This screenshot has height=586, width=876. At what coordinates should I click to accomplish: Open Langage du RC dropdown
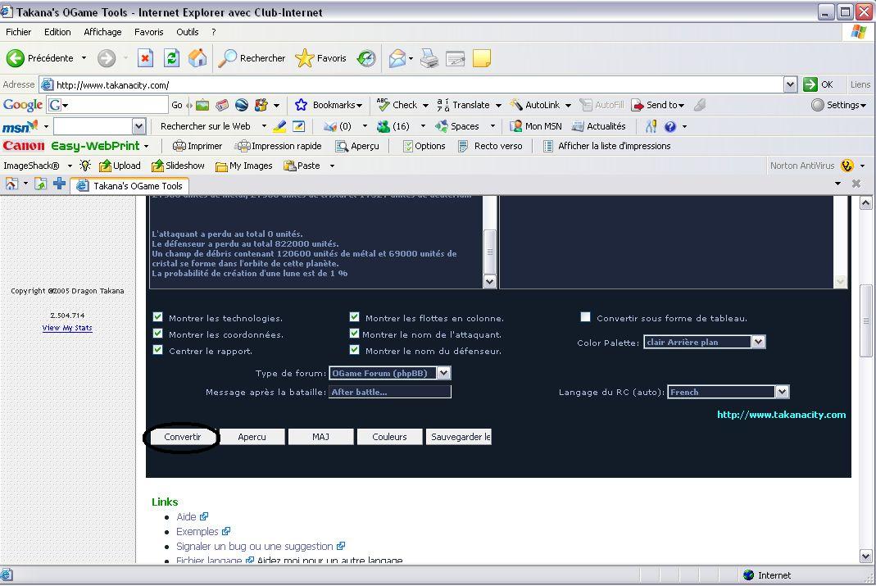782,392
